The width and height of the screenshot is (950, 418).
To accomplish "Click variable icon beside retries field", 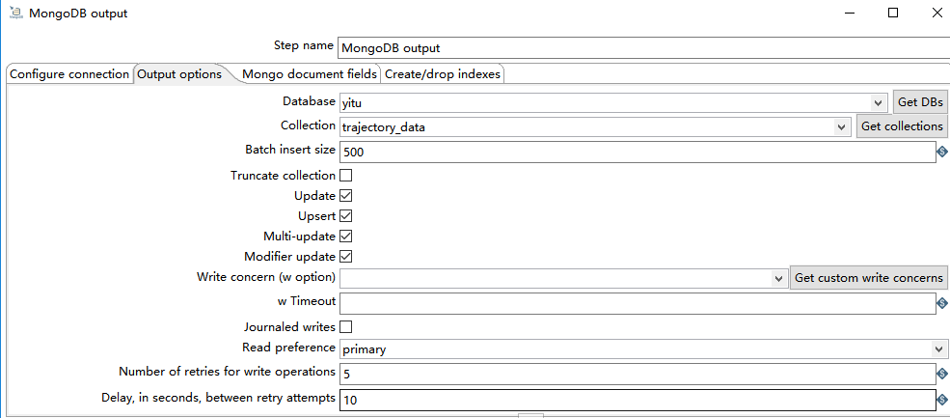I will [x=942, y=374].
